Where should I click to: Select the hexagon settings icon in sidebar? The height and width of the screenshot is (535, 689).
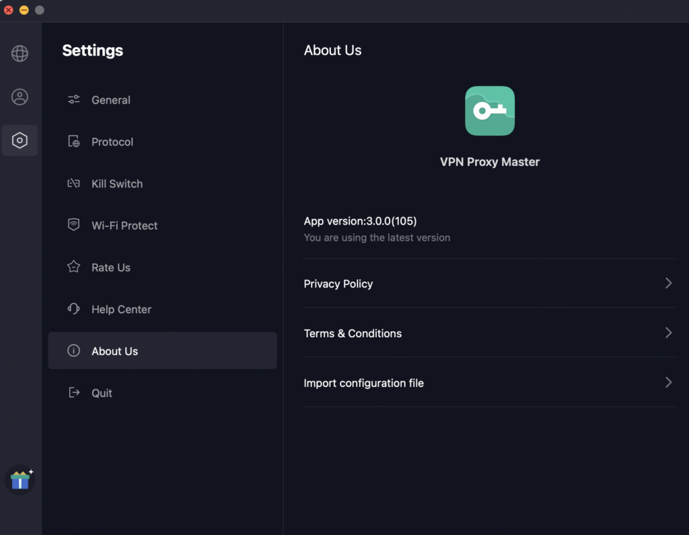tap(20, 140)
